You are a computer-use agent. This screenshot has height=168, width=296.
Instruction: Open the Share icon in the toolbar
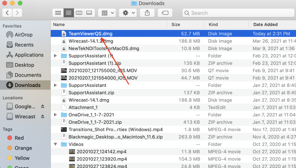click(147, 13)
